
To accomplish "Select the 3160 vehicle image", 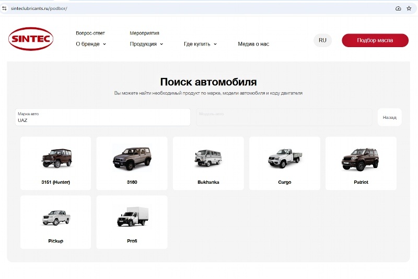I will point(132,158).
